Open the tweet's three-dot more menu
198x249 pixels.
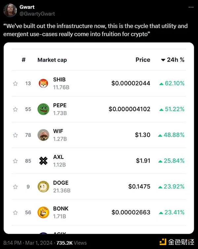[191, 7]
